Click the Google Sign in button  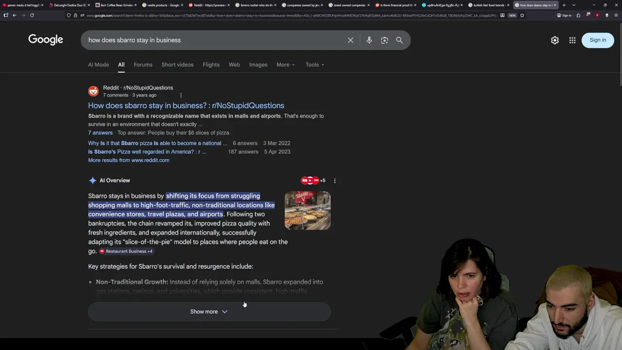click(x=598, y=40)
